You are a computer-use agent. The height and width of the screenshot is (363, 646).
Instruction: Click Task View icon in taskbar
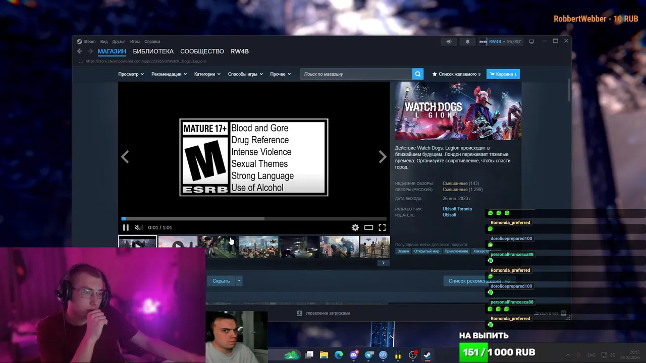pyautogui.click(x=309, y=355)
